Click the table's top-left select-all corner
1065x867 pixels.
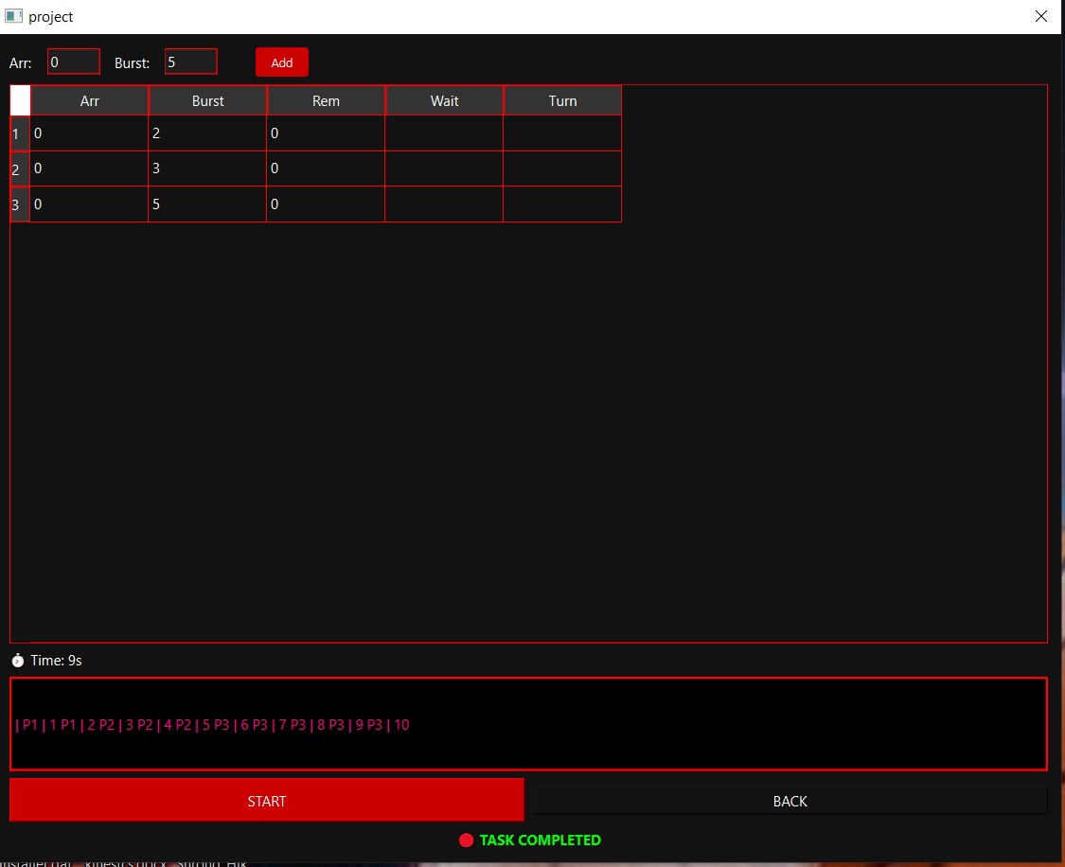point(21,100)
